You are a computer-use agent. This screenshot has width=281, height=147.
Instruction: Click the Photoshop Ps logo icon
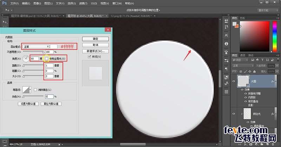click(4, 4)
